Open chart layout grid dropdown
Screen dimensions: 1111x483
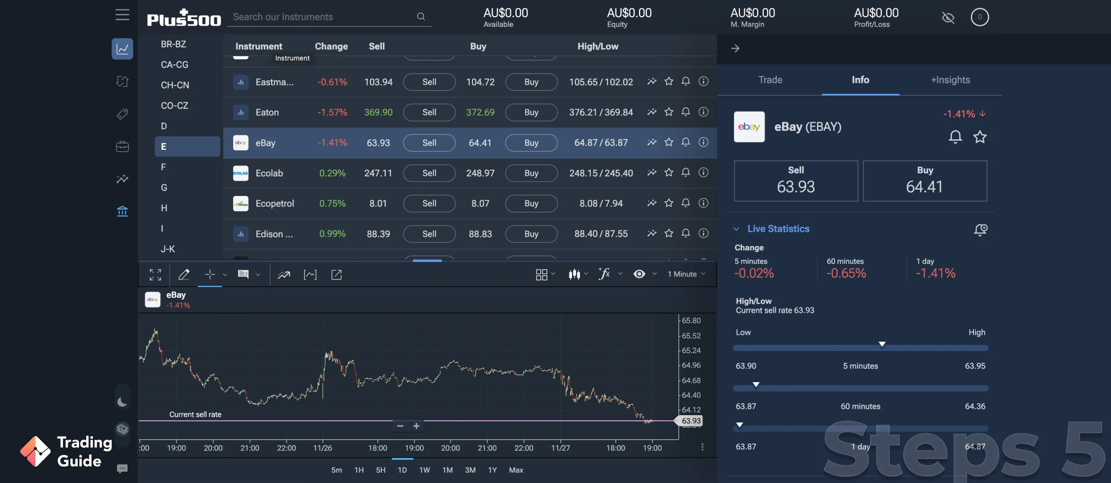545,275
